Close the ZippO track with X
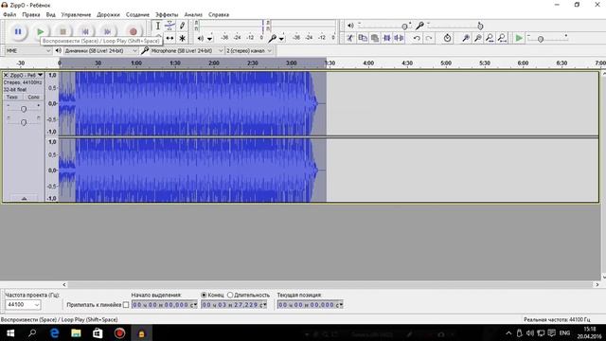 [6, 75]
